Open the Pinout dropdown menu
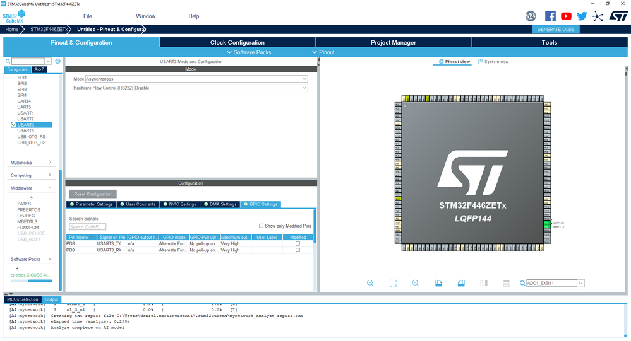This screenshot has width=631, height=341. pos(323,52)
